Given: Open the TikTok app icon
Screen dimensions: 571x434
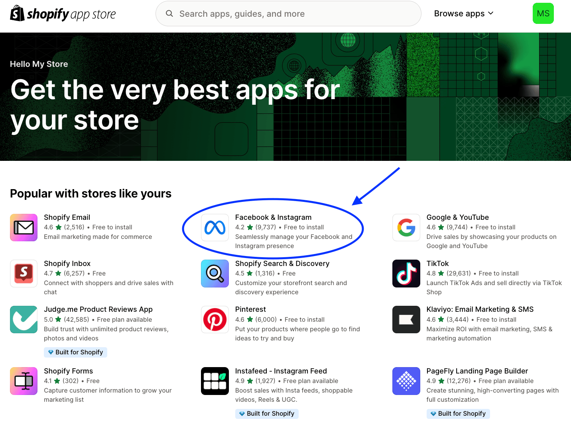Looking at the screenshot, I should [406, 274].
